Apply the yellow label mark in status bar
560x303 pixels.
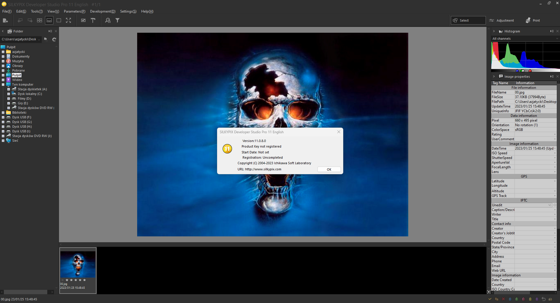[530, 299]
